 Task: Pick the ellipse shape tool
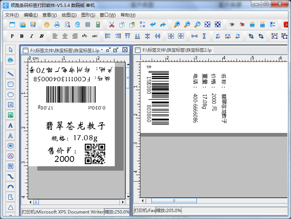click(11, 94)
